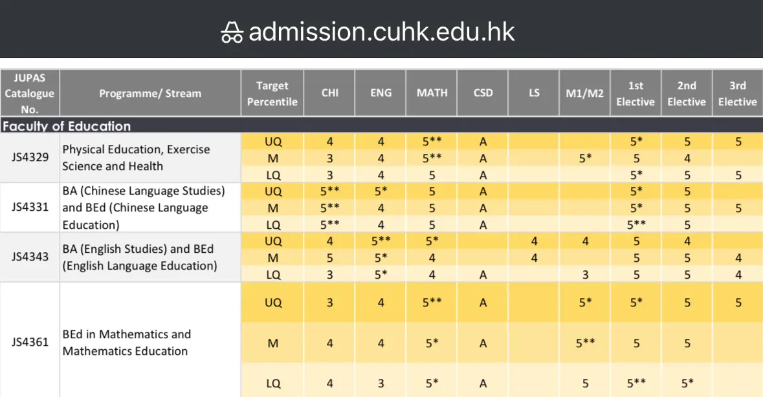Select the JS4331 catalogue number cell
This screenshot has height=397, width=763.
point(30,208)
